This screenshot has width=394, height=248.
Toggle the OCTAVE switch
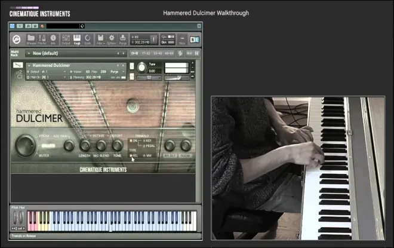[97, 136]
